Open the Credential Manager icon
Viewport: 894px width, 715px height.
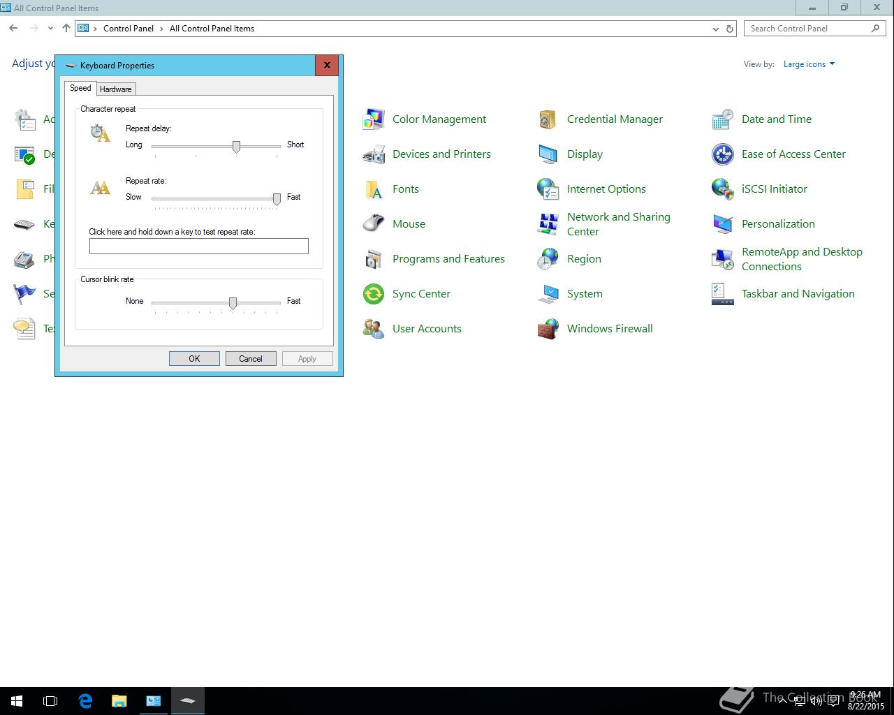tap(548, 119)
